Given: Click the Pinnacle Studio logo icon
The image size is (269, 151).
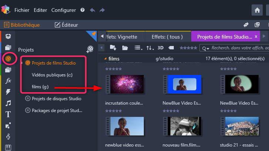Looking at the screenshot, I should coord(6,9).
